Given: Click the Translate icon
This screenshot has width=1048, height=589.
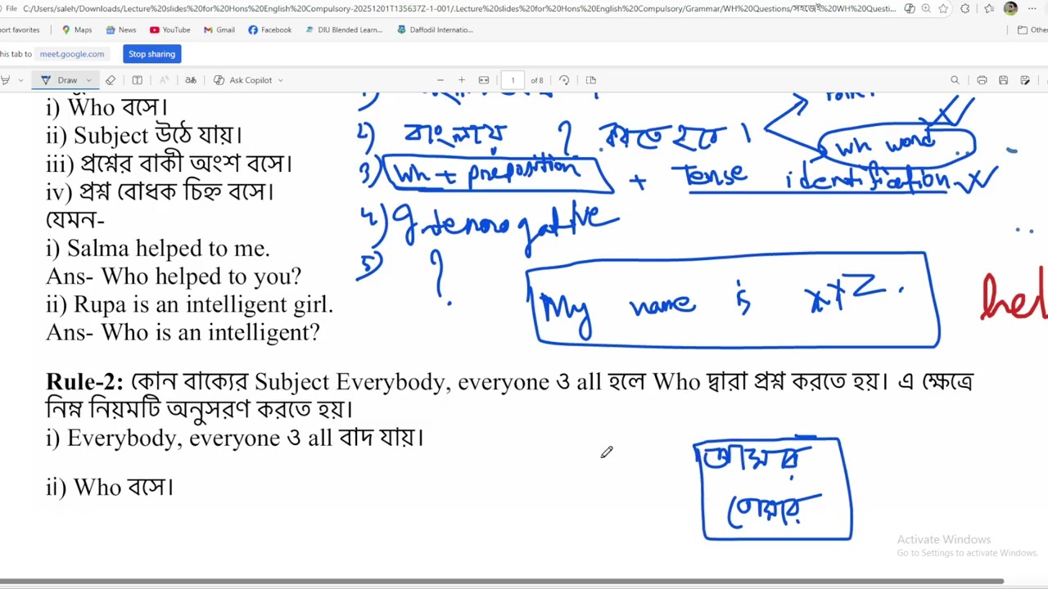Looking at the screenshot, I should [191, 80].
